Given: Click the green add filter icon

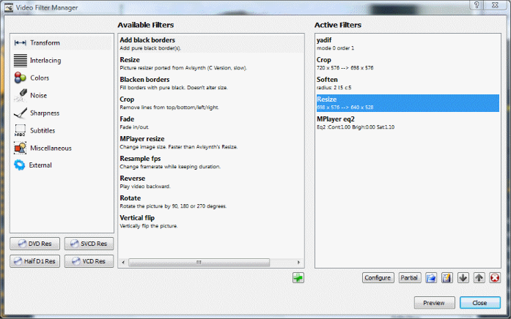Looking at the screenshot, I should click(x=298, y=278).
